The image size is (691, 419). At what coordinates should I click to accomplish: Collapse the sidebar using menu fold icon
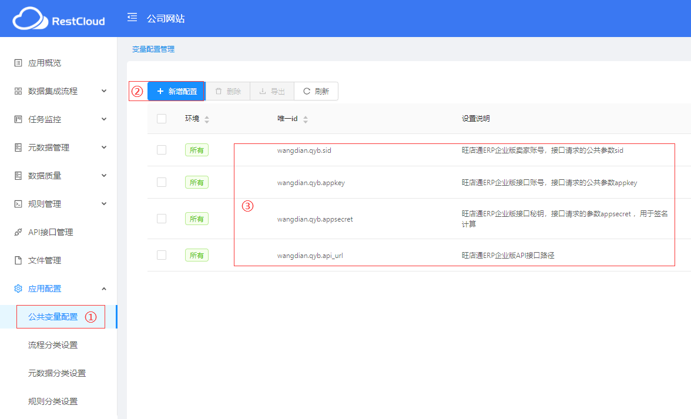click(132, 18)
